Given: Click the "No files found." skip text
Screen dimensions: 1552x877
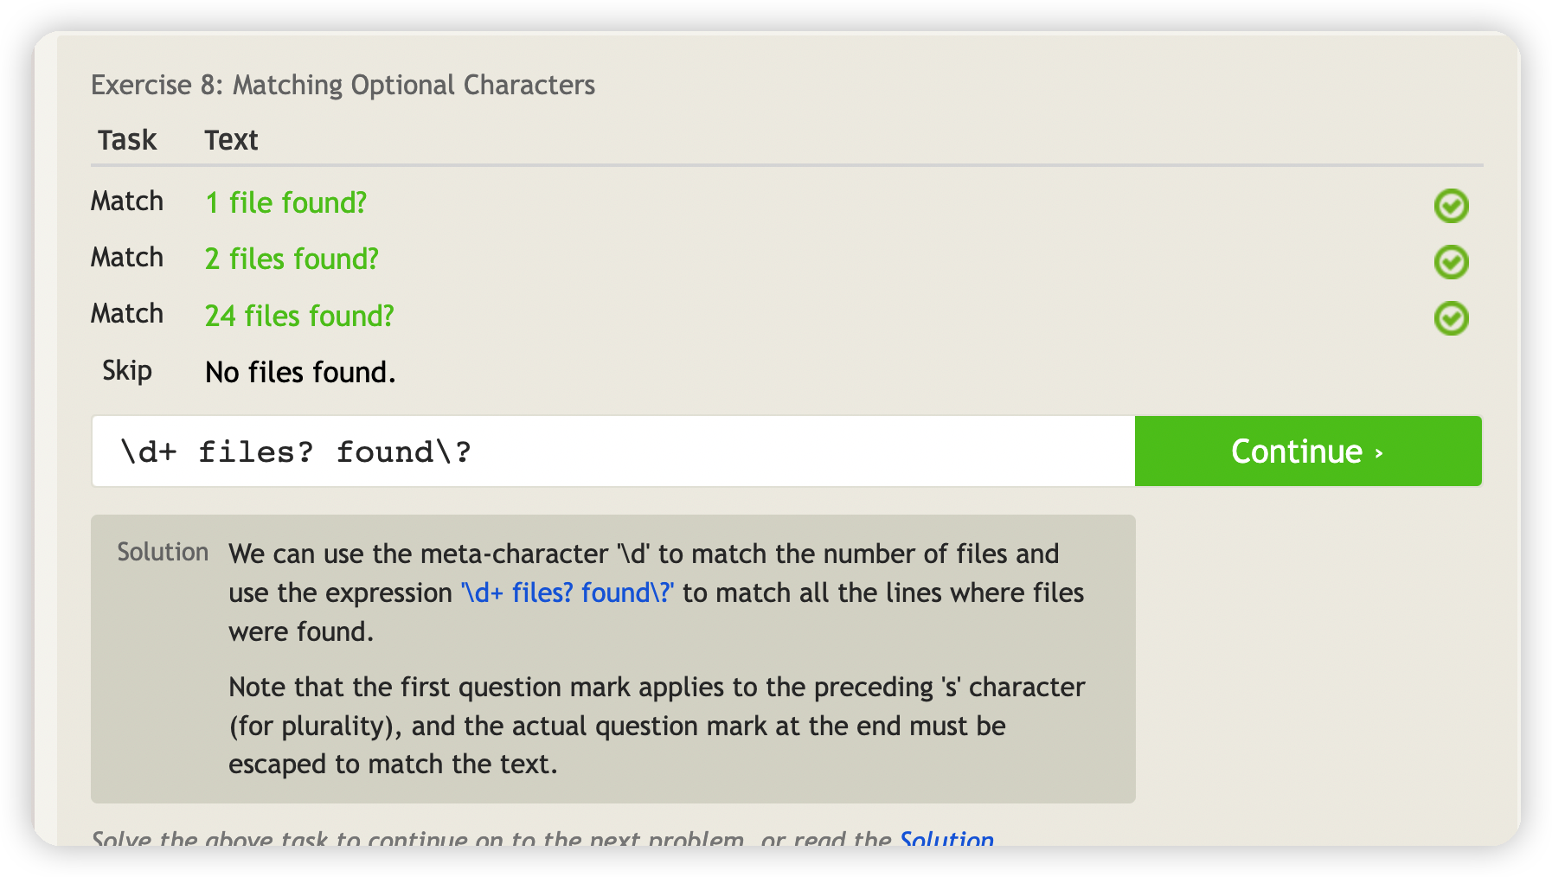Looking at the screenshot, I should pos(300,373).
